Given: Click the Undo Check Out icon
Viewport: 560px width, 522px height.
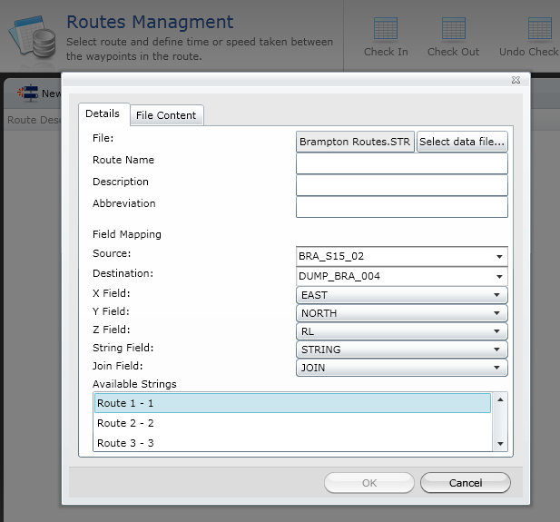Looking at the screenshot, I should [539, 30].
